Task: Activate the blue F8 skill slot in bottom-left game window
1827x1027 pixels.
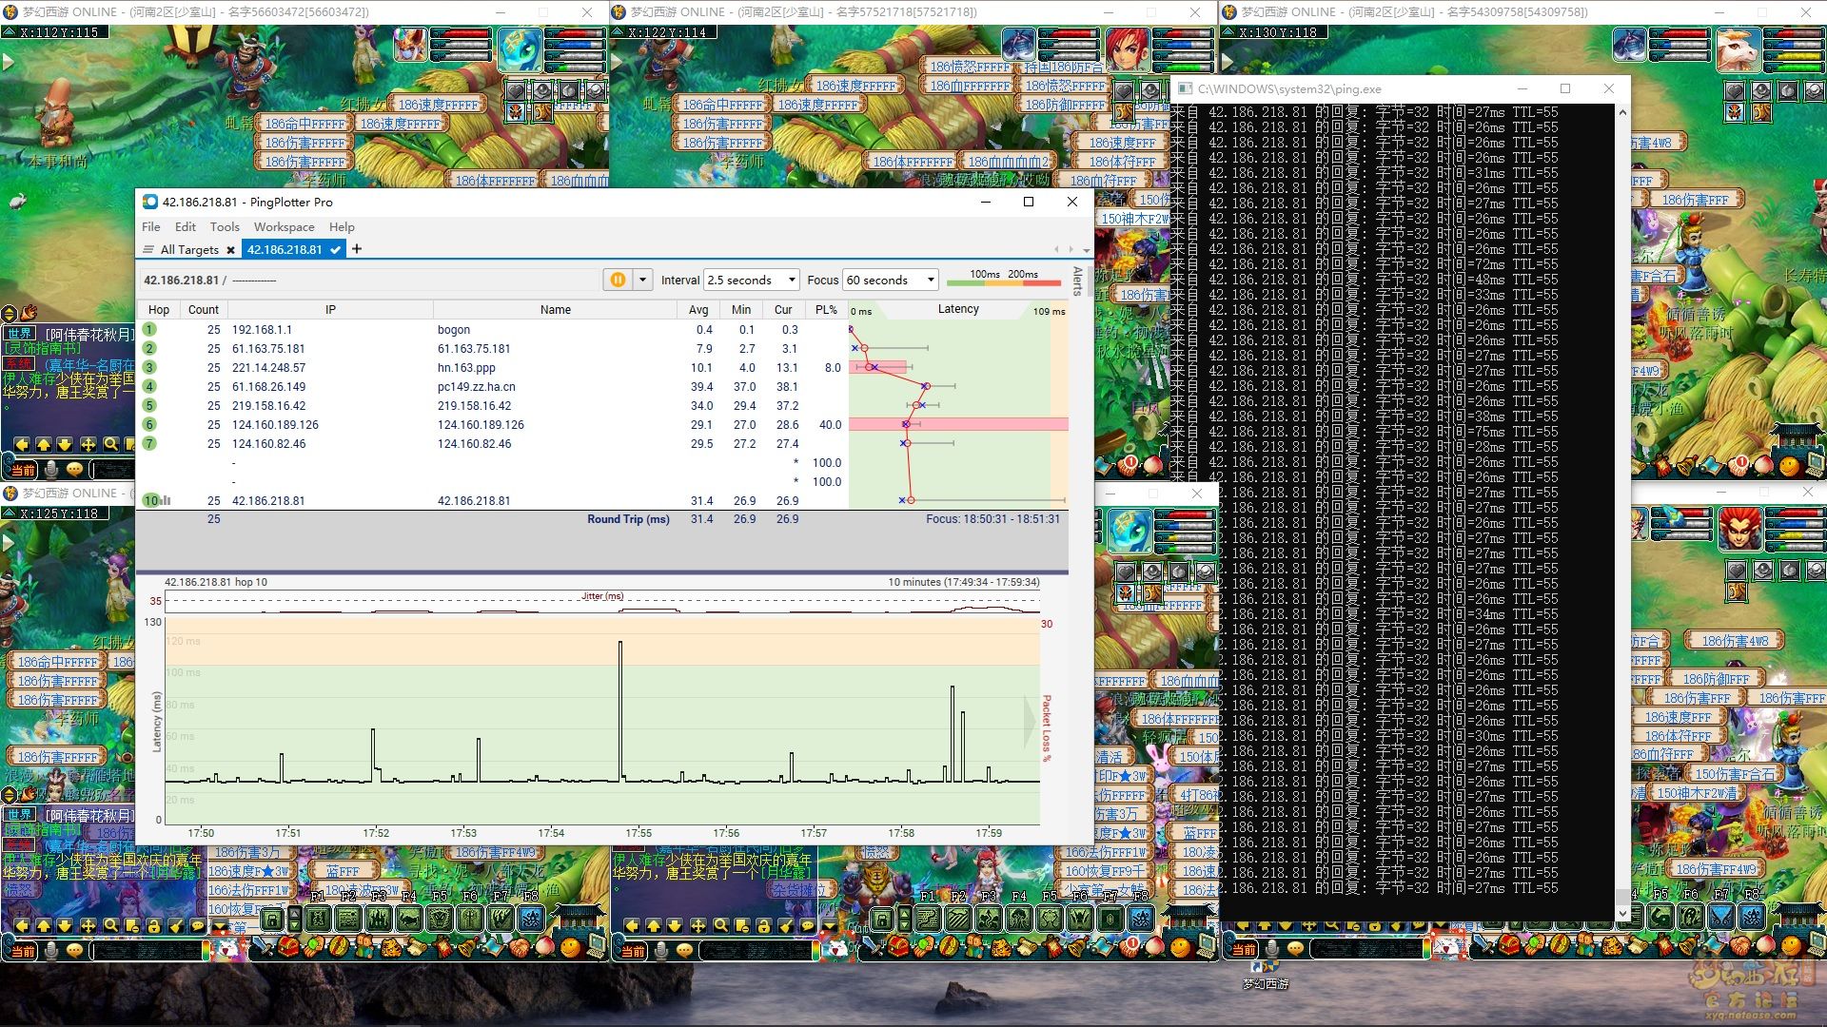Action: point(533,919)
